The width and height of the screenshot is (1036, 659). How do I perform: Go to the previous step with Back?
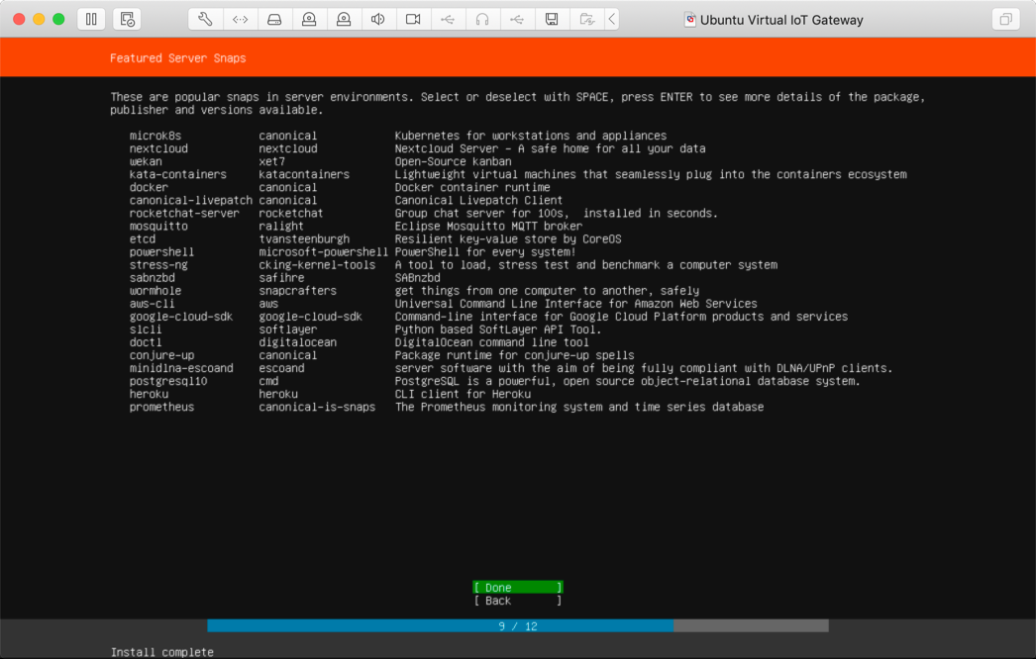click(x=518, y=601)
